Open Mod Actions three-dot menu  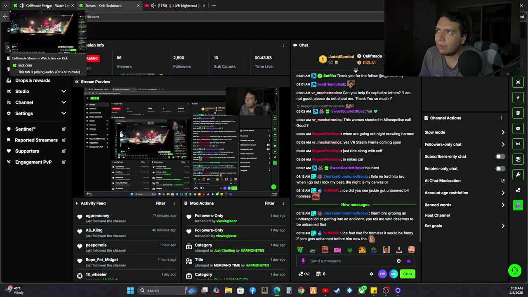[283, 203]
